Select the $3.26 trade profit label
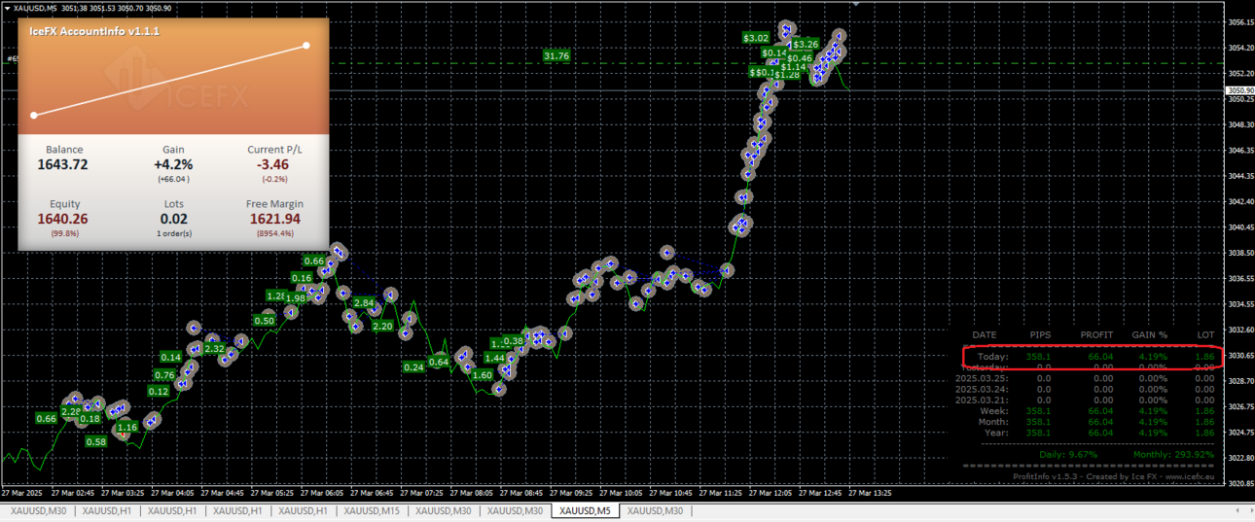Image resolution: width=1255 pixels, height=522 pixels. click(806, 44)
